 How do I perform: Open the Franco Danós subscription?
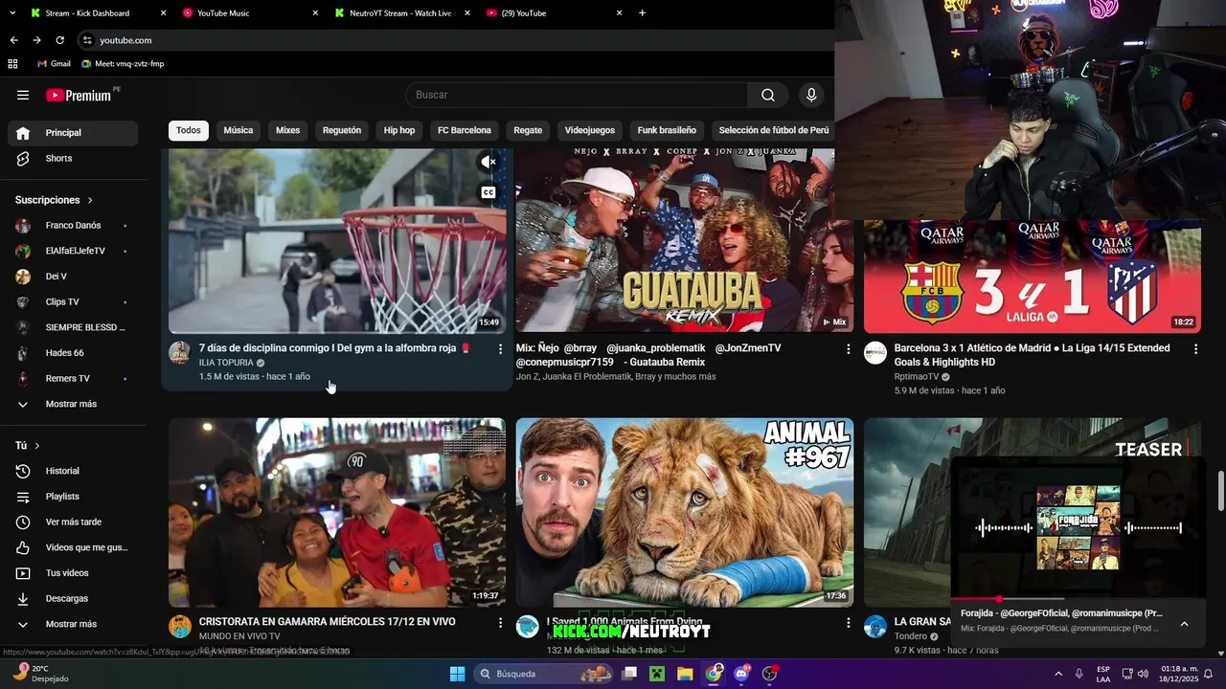pyautogui.click(x=73, y=226)
